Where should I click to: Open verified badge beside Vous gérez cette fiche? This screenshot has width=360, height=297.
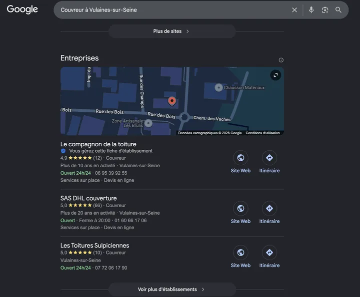pyautogui.click(x=63, y=151)
